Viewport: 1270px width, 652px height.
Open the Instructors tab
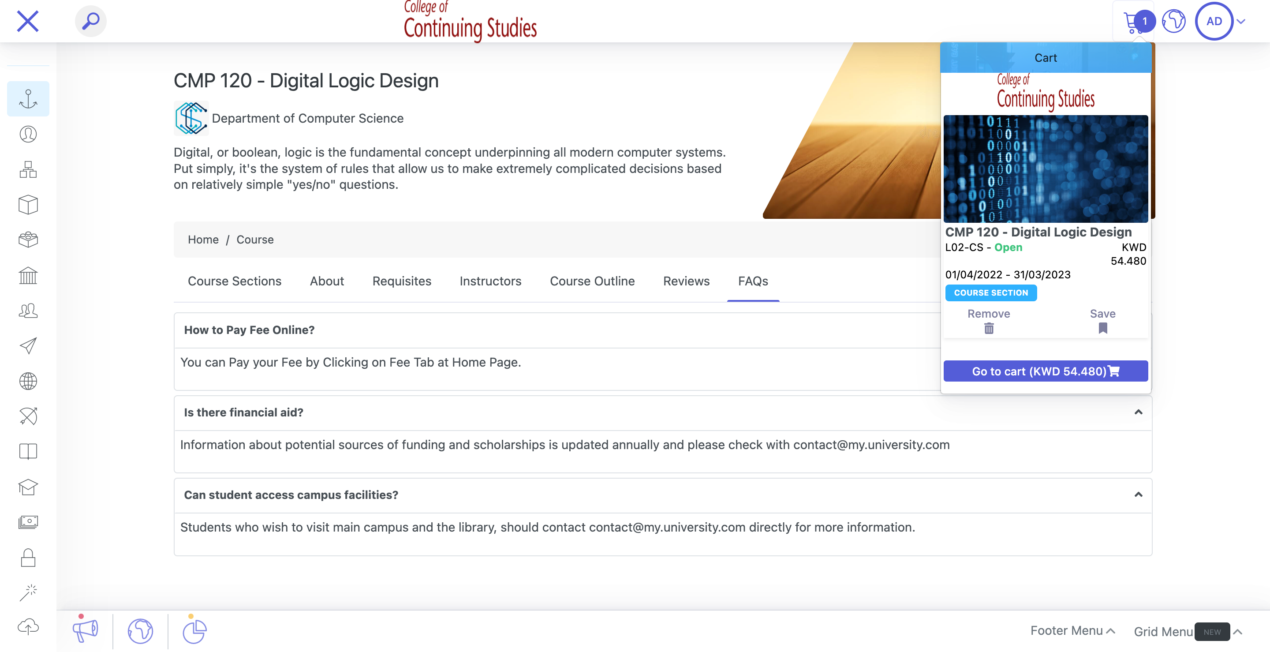pyautogui.click(x=490, y=281)
